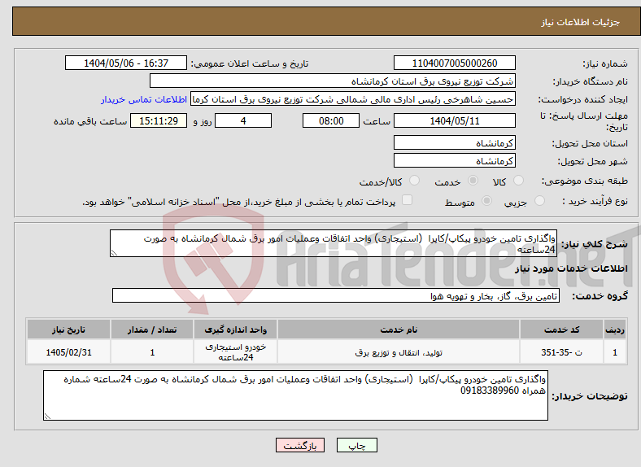Click the شهر محل تحویل label
The image size is (641, 467).
tap(593, 162)
